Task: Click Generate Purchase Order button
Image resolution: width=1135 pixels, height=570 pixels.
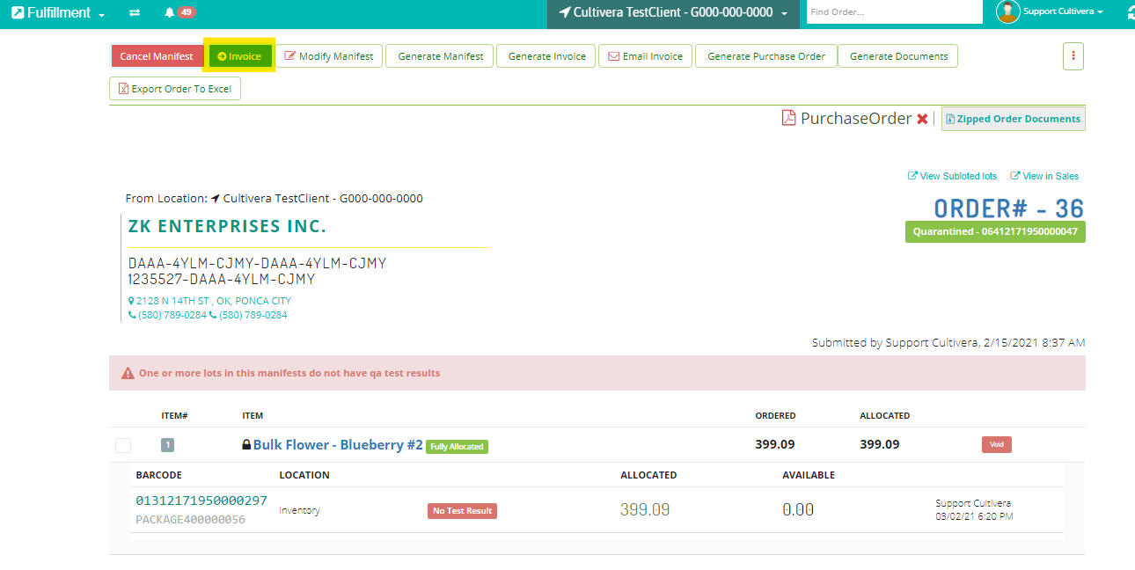Action: [x=766, y=56]
